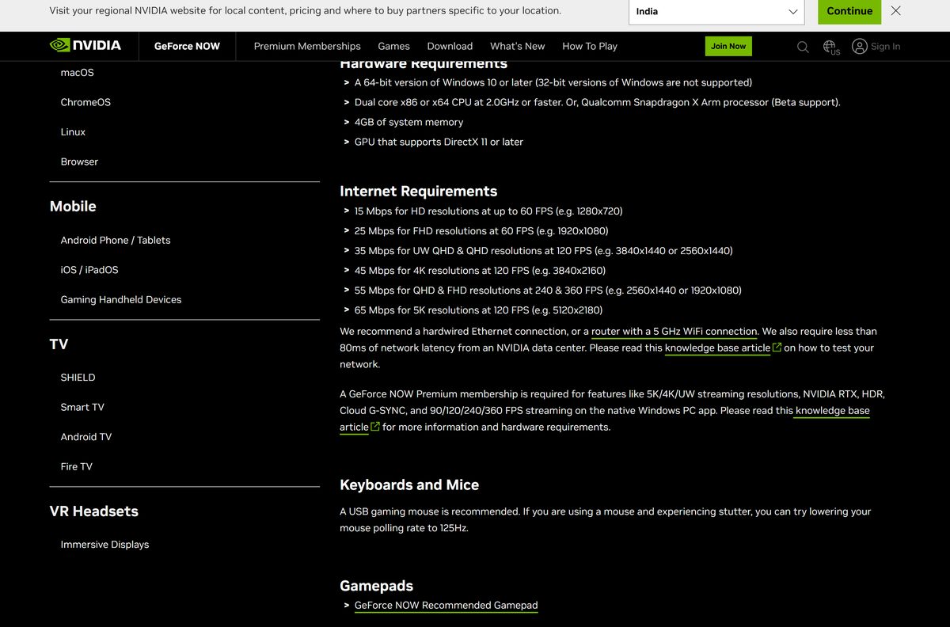Screen dimensions: 950x627
Task: Open the What's New menu item
Action: point(518,46)
